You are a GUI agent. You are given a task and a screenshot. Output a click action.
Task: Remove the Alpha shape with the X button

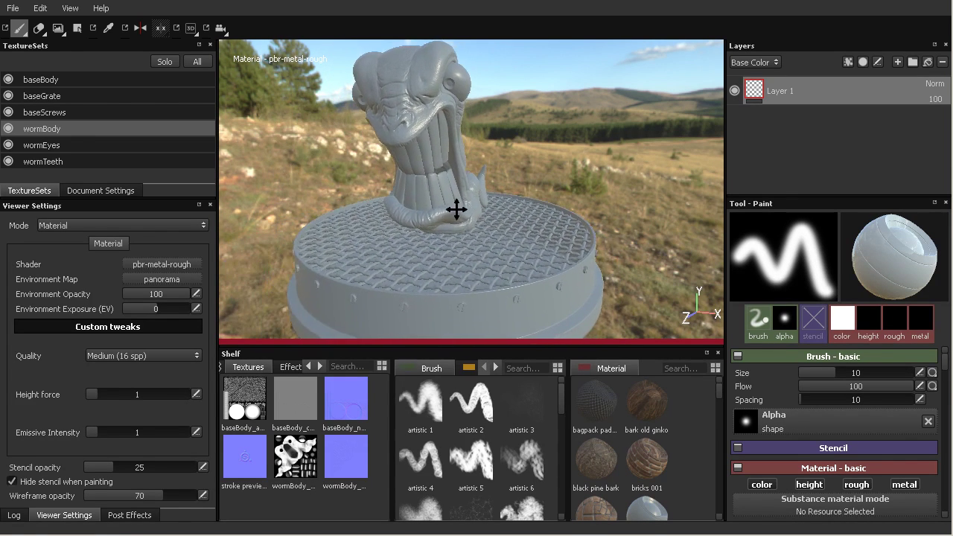928,421
